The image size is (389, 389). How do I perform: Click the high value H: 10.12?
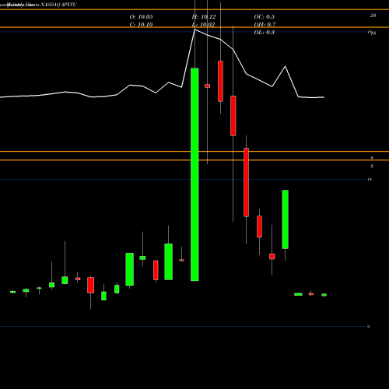pos(204,17)
